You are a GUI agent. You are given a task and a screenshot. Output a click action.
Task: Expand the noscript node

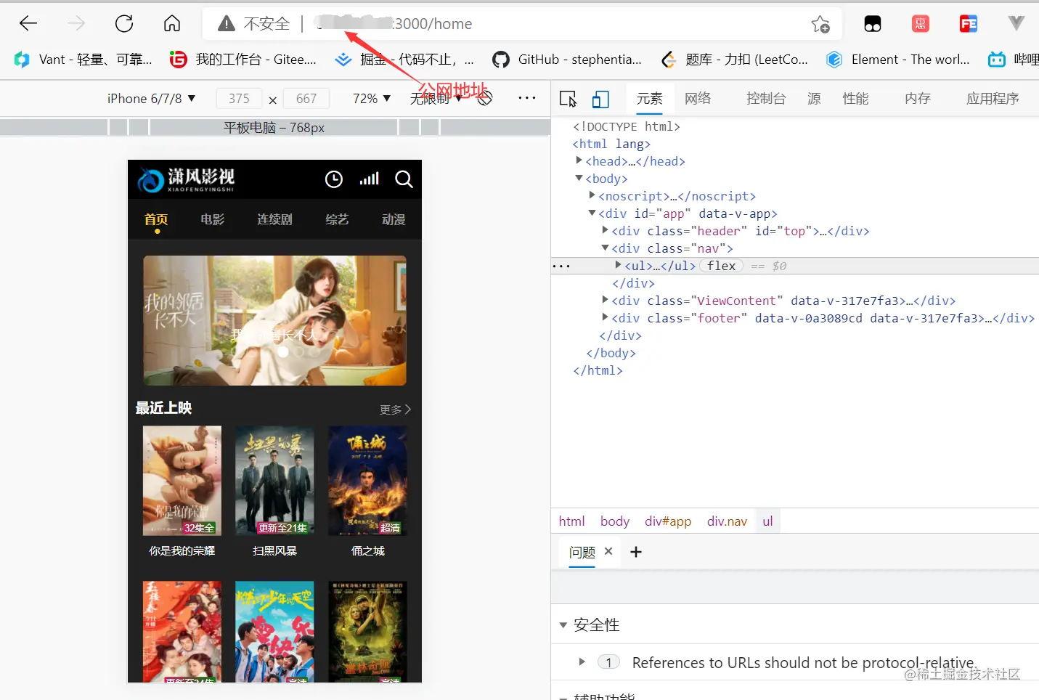tap(592, 195)
